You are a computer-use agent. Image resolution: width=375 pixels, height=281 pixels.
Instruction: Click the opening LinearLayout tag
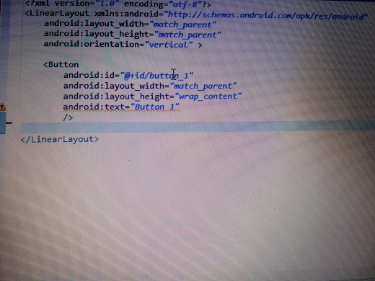point(57,13)
